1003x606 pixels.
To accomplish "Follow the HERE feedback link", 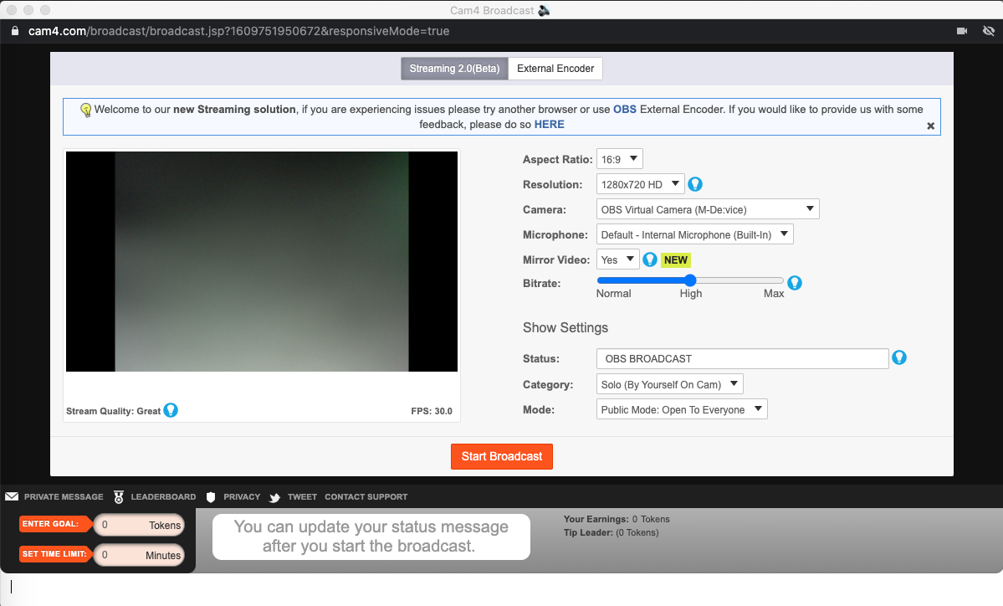I will point(549,124).
